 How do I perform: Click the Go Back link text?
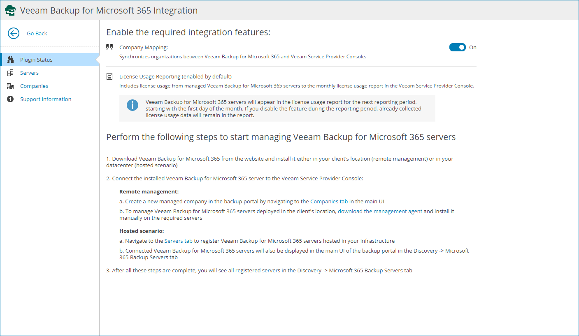pos(37,33)
